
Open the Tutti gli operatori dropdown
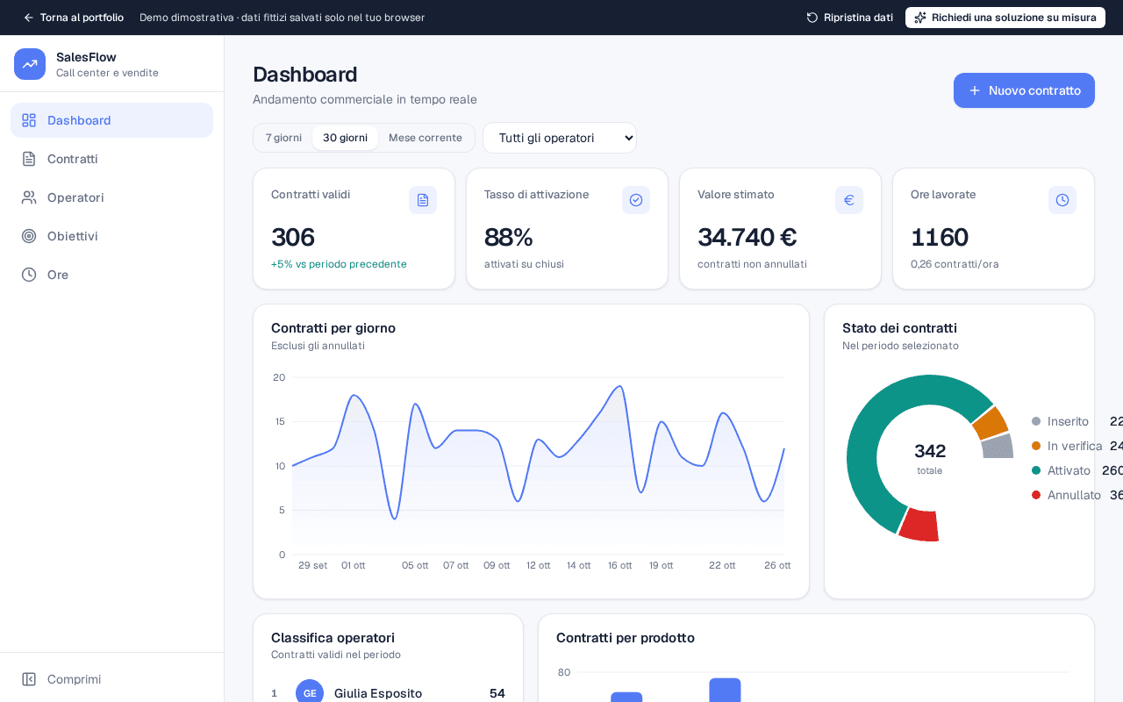(x=560, y=138)
